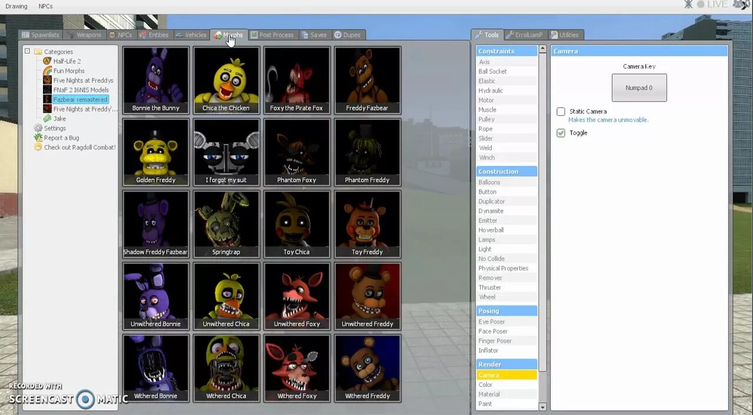The width and height of the screenshot is (753, 415).
Task: Choose the Unwithered Bonnie morph
Action: [156, 296]
